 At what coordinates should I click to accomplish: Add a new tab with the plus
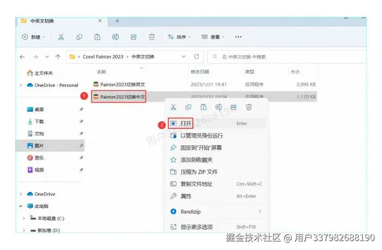[117, 21]
